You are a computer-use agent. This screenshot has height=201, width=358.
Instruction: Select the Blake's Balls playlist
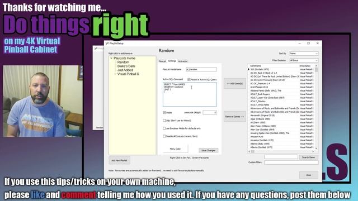coord(126,66)
